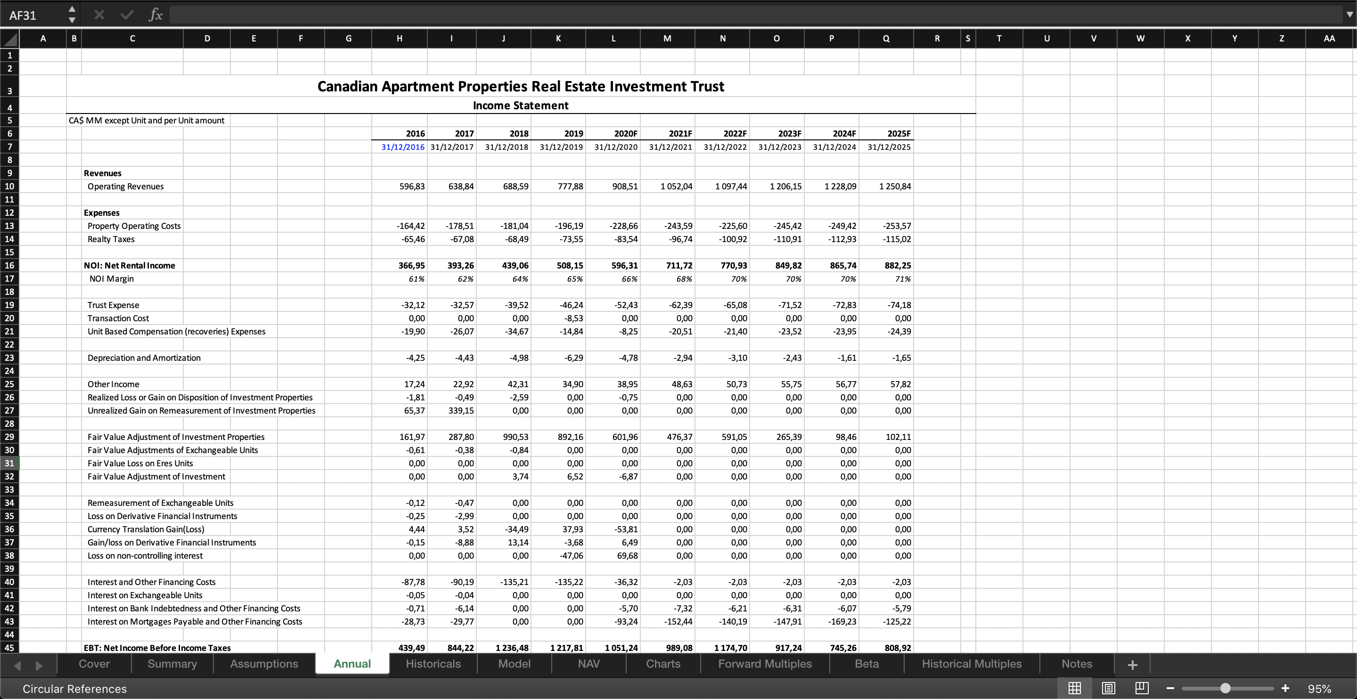
Task: Open the Forward Multiples sheet tab
Action: (765, 664)
